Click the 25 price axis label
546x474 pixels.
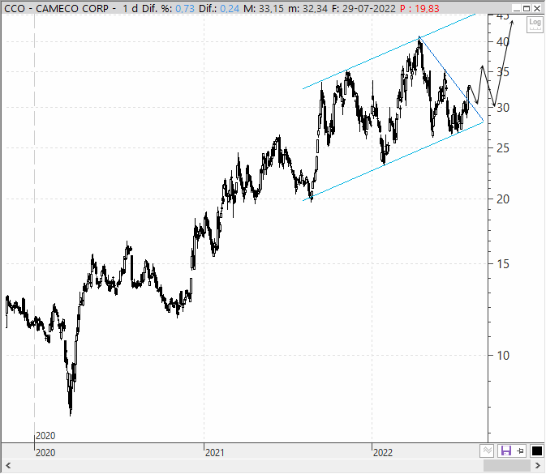(x=503, y=148)
